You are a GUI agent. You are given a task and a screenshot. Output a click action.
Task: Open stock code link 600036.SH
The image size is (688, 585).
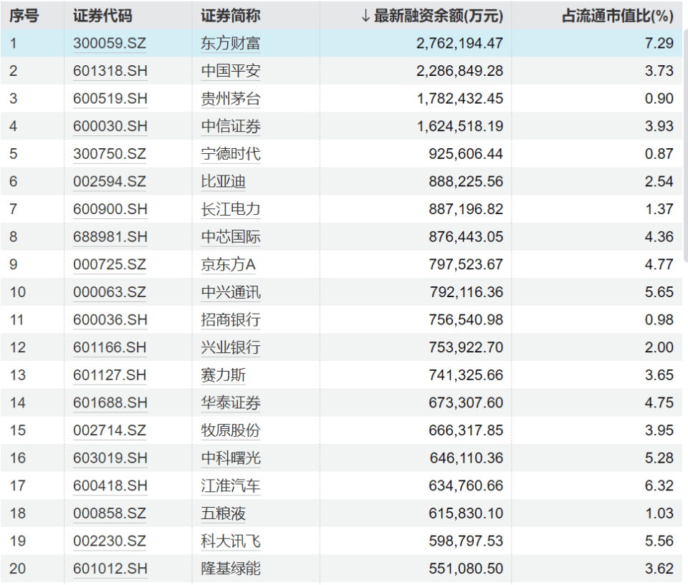(110, 319)
